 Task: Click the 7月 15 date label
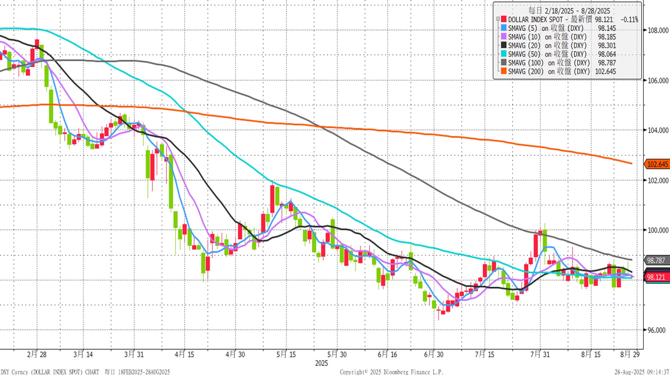click(485, 354)
